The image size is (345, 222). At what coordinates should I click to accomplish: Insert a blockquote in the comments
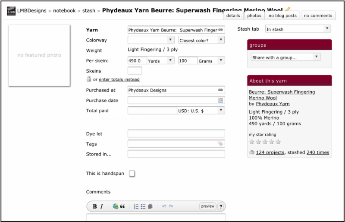[x=122, y=206]
